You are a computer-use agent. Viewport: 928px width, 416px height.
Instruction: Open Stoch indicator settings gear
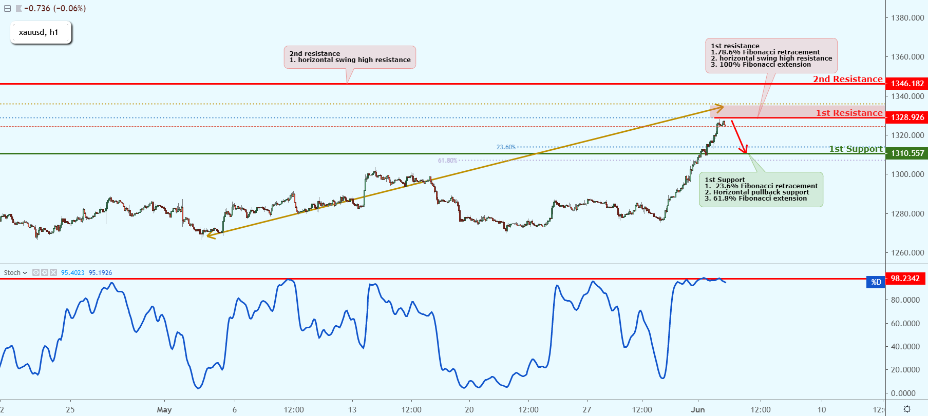[x=45, y=272]
